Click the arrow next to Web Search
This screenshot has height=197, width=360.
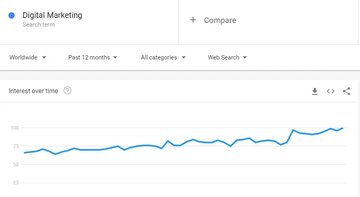pos(245,57)
